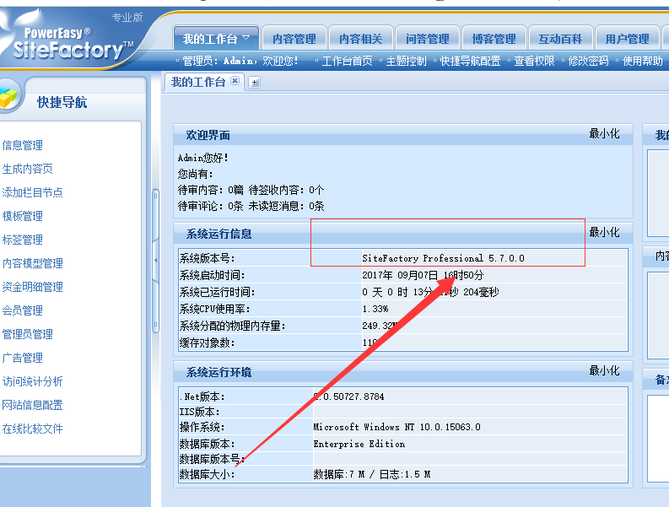Open 管理员管理 in quick navigation
This screenshot has width=669, height=507.
coord(27,334)
